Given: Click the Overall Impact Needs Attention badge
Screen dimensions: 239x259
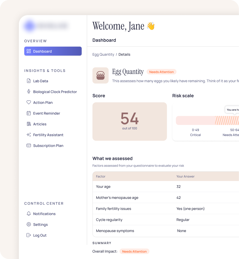Looking at the screenshot, I should [134, 251].
